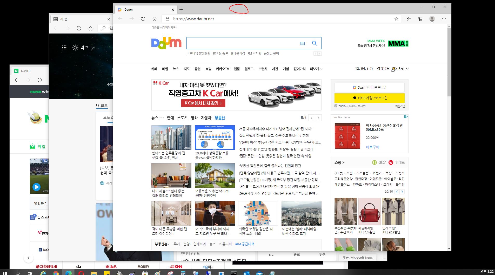Screen dimensions: 495x275
Task: Go to browser home in Daum window
Action: (x=155, y=19)
